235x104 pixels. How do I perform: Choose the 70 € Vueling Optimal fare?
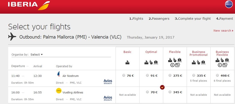point(147,92)
